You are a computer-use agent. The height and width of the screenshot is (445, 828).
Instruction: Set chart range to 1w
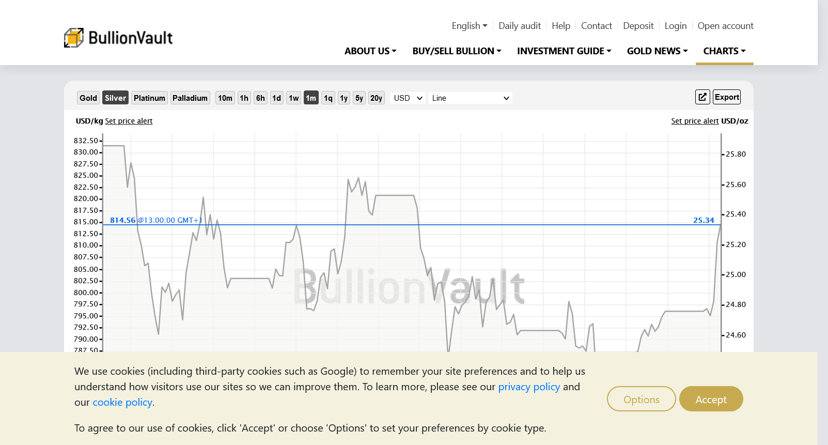(293, 98)
